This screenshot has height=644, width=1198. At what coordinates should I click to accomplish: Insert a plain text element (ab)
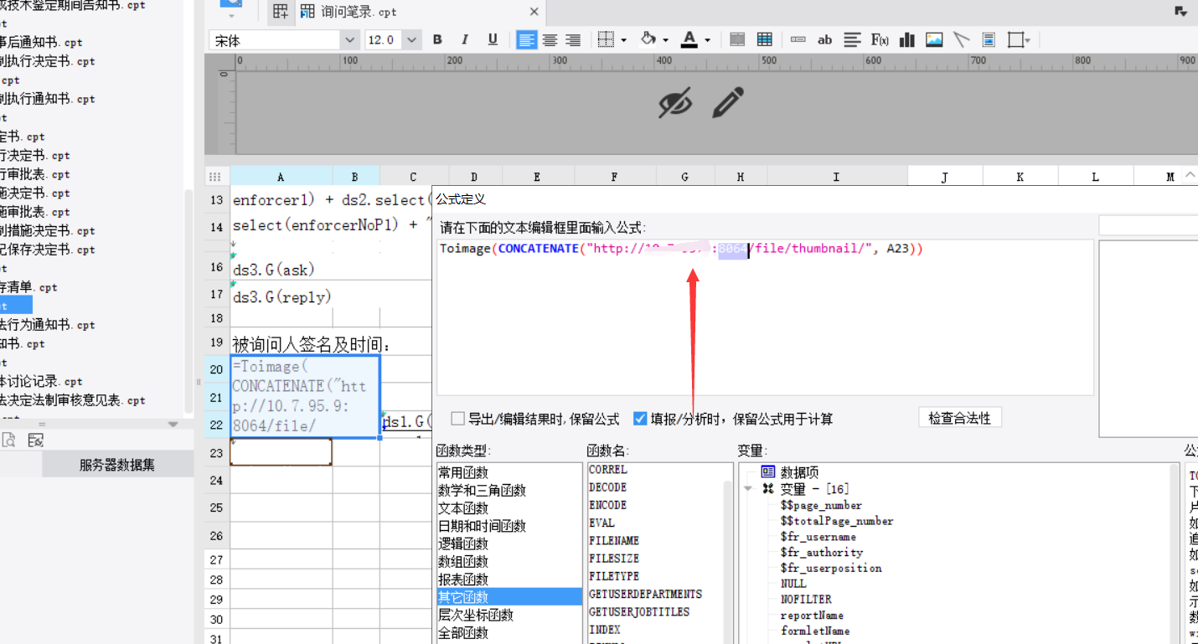tap(824, 39)
